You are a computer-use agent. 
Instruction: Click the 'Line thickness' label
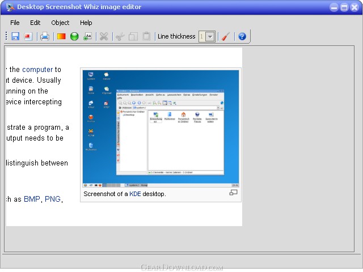point(176,36)
